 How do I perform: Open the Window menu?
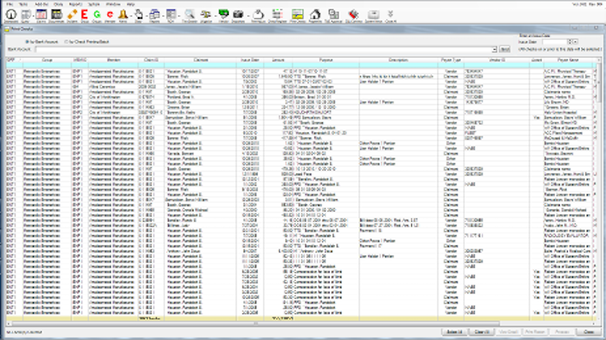(113, 4)
